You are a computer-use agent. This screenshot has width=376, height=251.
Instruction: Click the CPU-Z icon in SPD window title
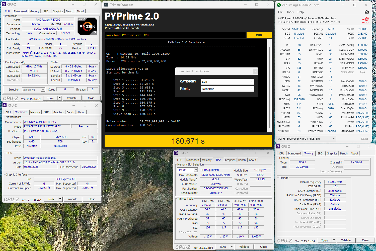[176, 153]
